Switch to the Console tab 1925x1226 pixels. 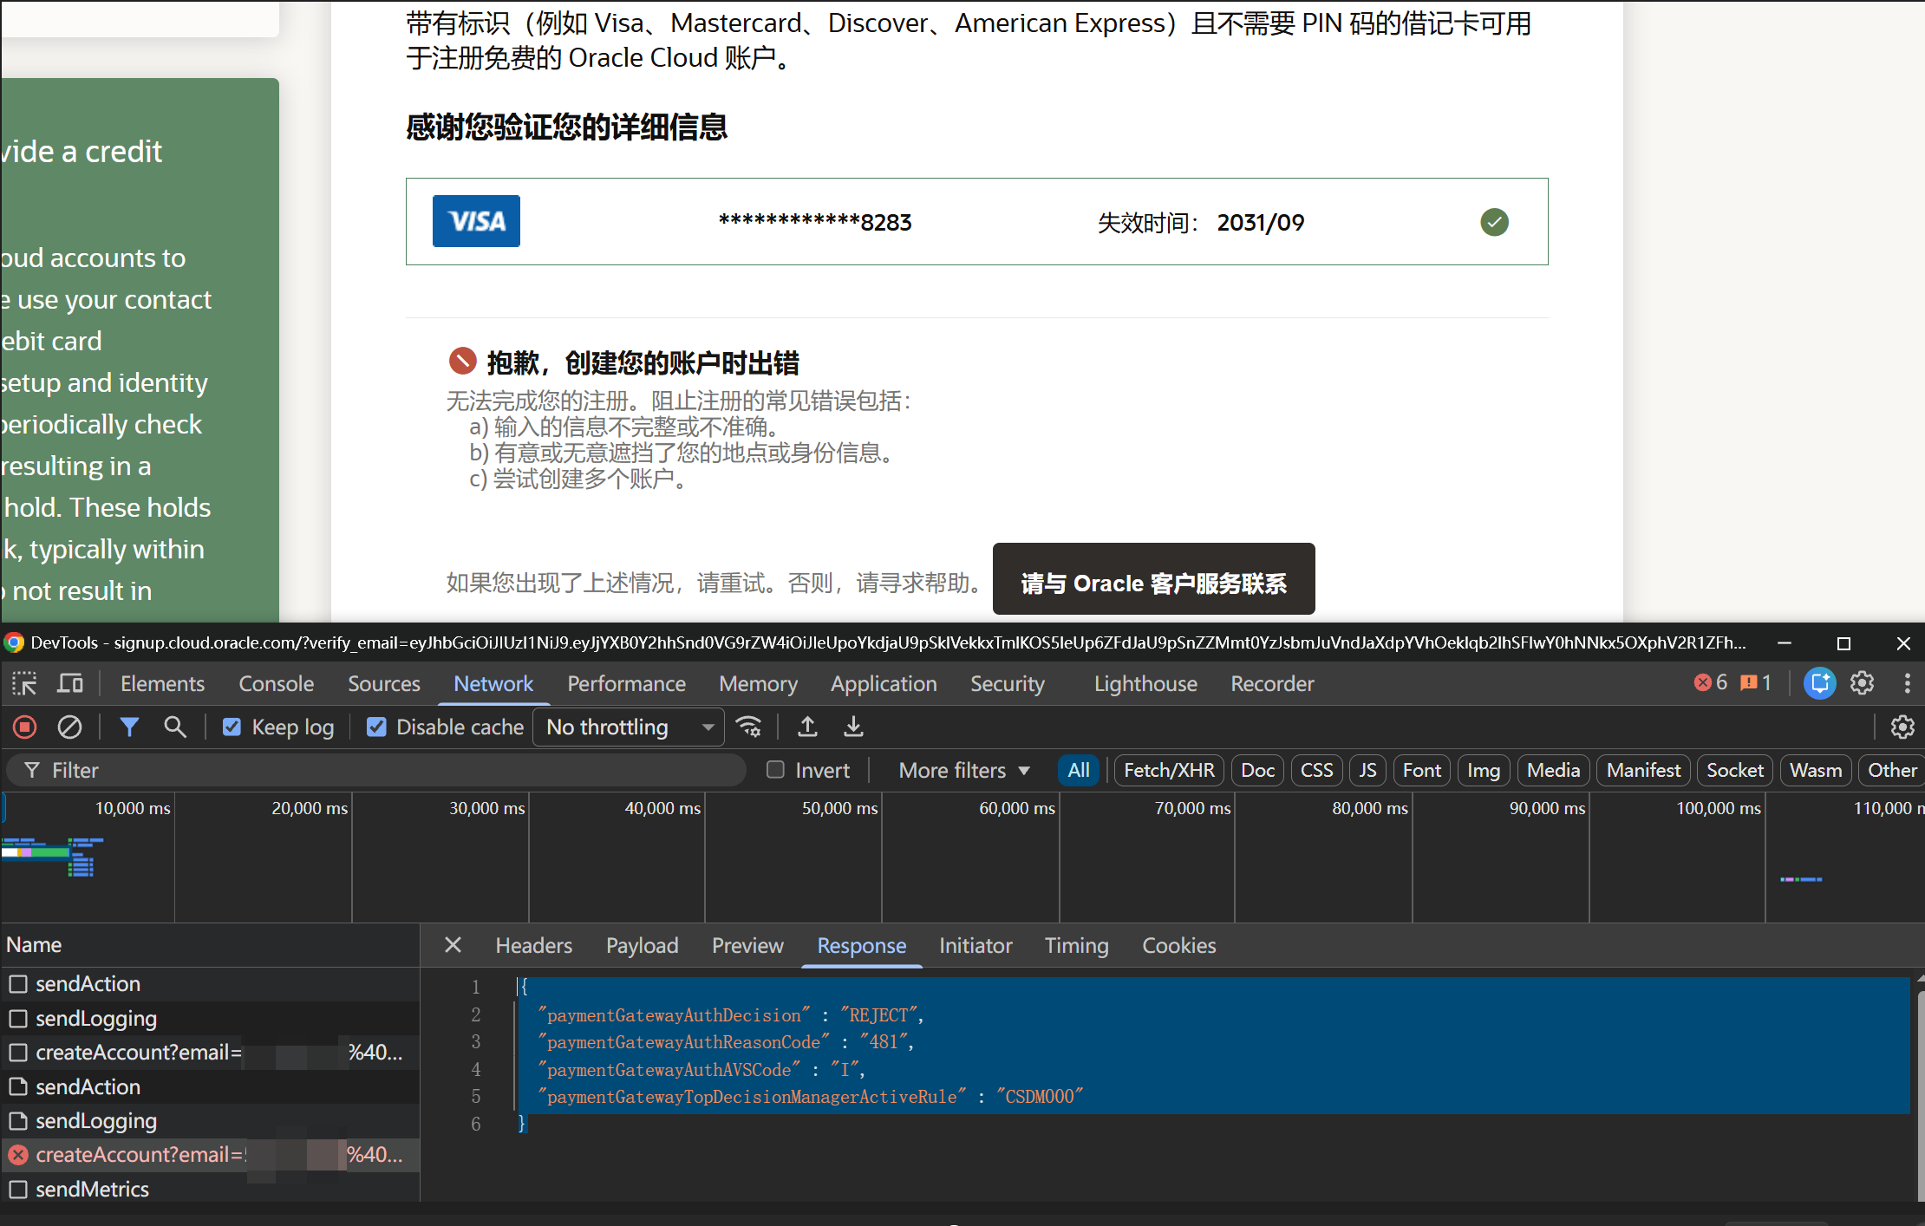276,684
